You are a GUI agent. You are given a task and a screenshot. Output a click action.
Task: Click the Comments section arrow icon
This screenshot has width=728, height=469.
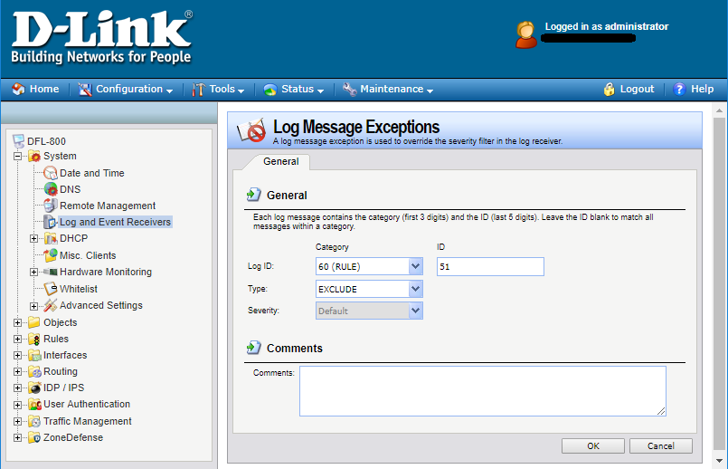[253, 347]
